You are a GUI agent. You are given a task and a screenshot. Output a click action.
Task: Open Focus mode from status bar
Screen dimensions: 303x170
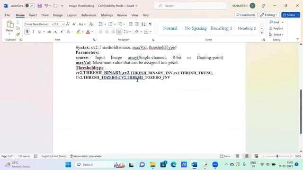click(x=225, y=156)
